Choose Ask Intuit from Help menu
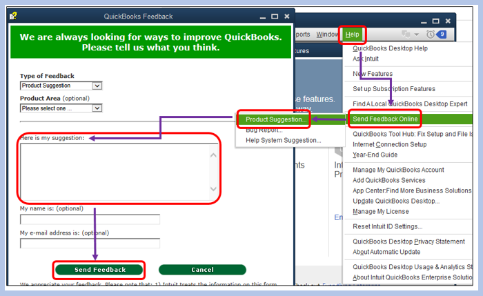This screenshot has width=483, height=296. click(x=366, y=59)
